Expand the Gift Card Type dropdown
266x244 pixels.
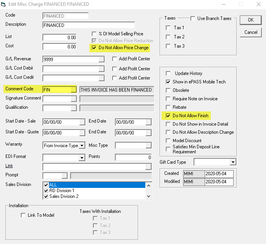point(233,162)
